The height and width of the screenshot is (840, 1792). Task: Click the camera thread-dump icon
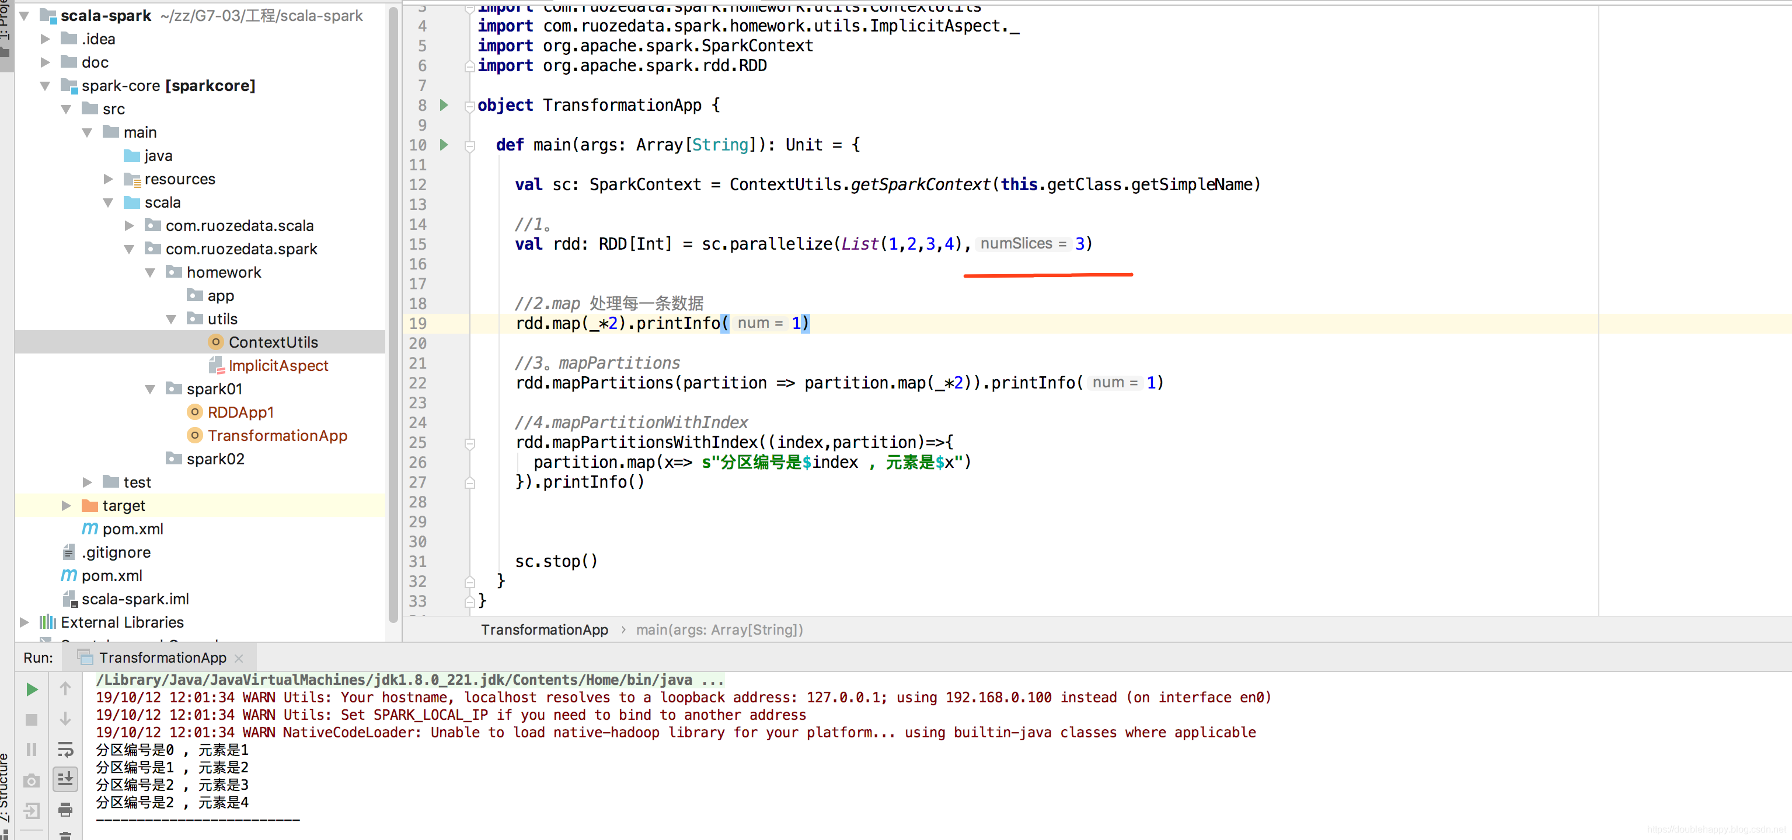(32, 780)
